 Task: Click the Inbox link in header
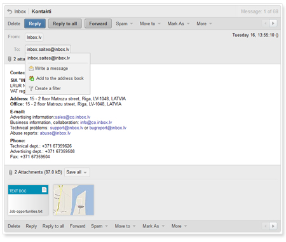20,11
